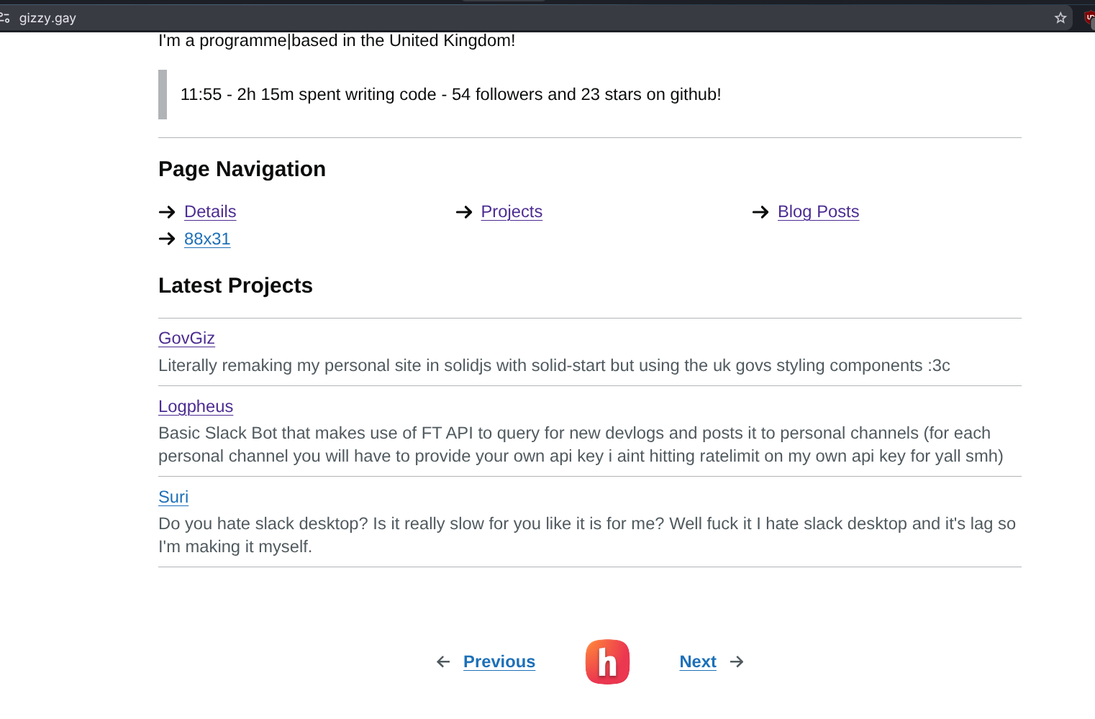Go to the Previous webring site

[x=499, y=661]
